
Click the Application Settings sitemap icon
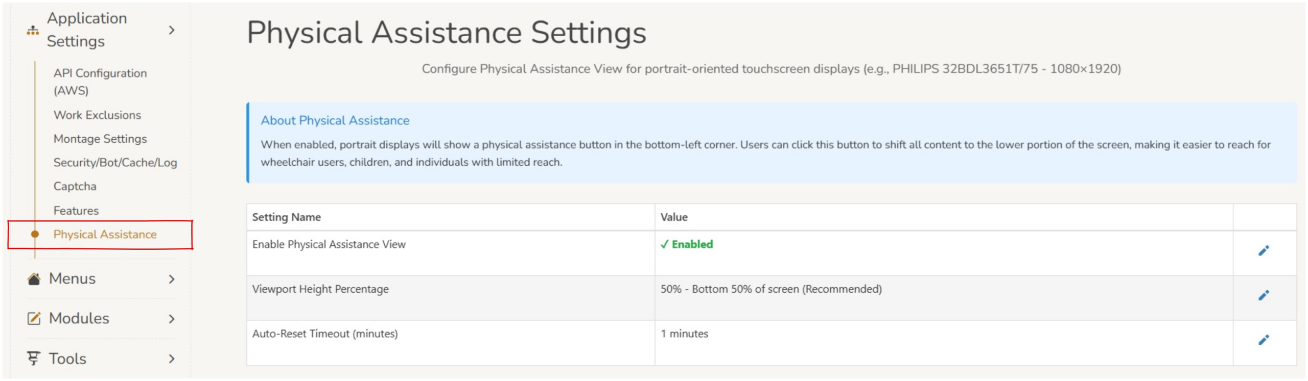tap(33, 31)
